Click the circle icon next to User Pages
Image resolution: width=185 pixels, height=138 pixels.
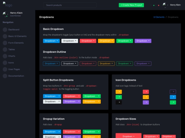tap(5, 69)
